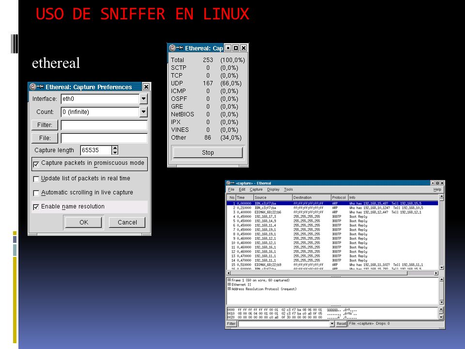Open the Count dropdown arrow beside 0 (Infinite)
The width and height of the screenshot is (465, 349).
(x=143, y=111)
